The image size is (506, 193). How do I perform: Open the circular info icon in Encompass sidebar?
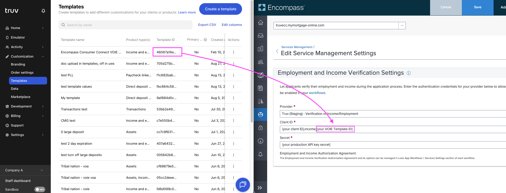(261, 141)
